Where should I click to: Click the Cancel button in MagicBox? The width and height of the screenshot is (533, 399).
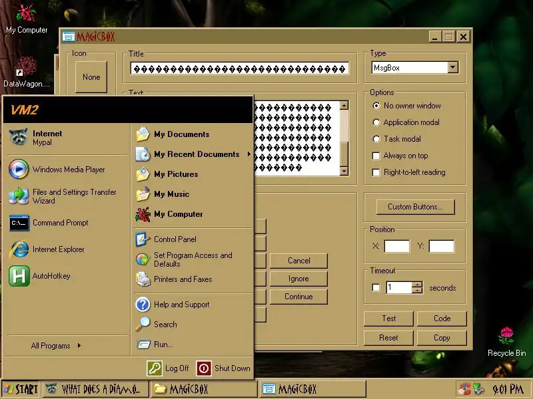(x=298, y=261)
